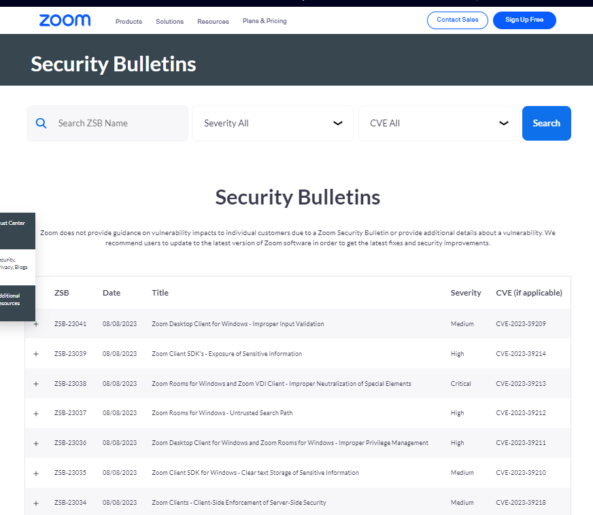Click plus icon beside ZSB-23038
The height and width of the screenshot is (515, 593).
coord(36,384)
